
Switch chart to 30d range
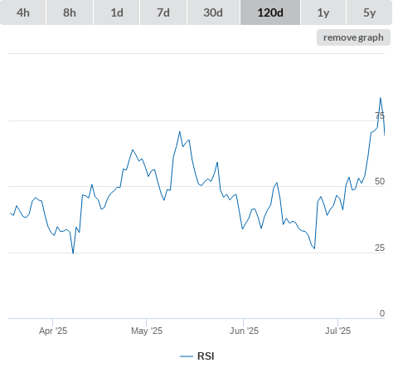[x=213, y=12]
